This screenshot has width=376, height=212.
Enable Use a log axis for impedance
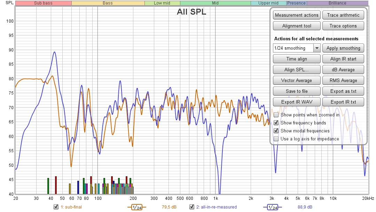(276, 139)
